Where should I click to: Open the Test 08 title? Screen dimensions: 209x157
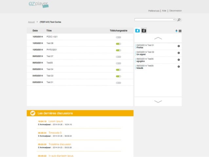pyautogui.click(x=50, y=43)
